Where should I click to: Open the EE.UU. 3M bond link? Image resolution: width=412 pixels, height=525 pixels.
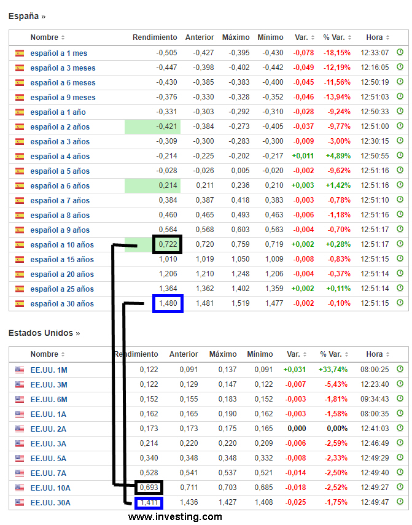49,384
